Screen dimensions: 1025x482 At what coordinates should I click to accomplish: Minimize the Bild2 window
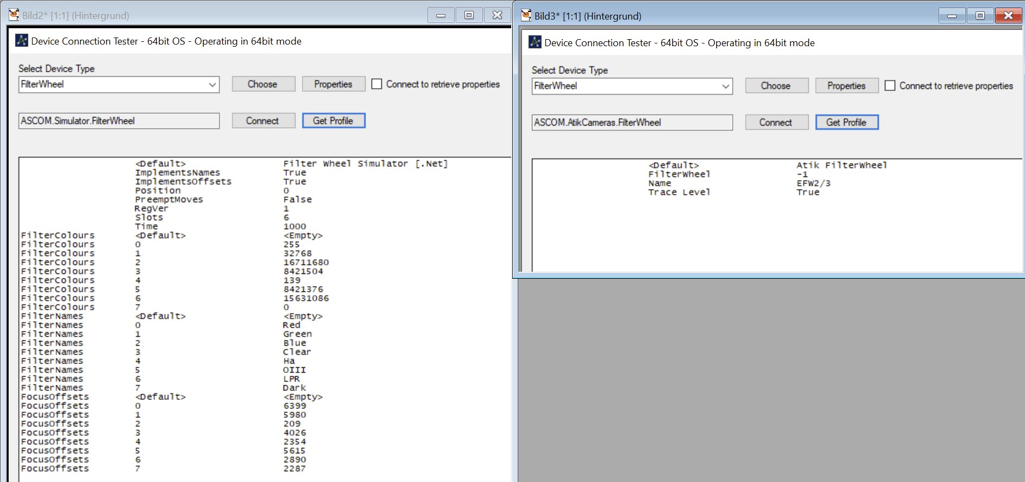tap(441, 15)
